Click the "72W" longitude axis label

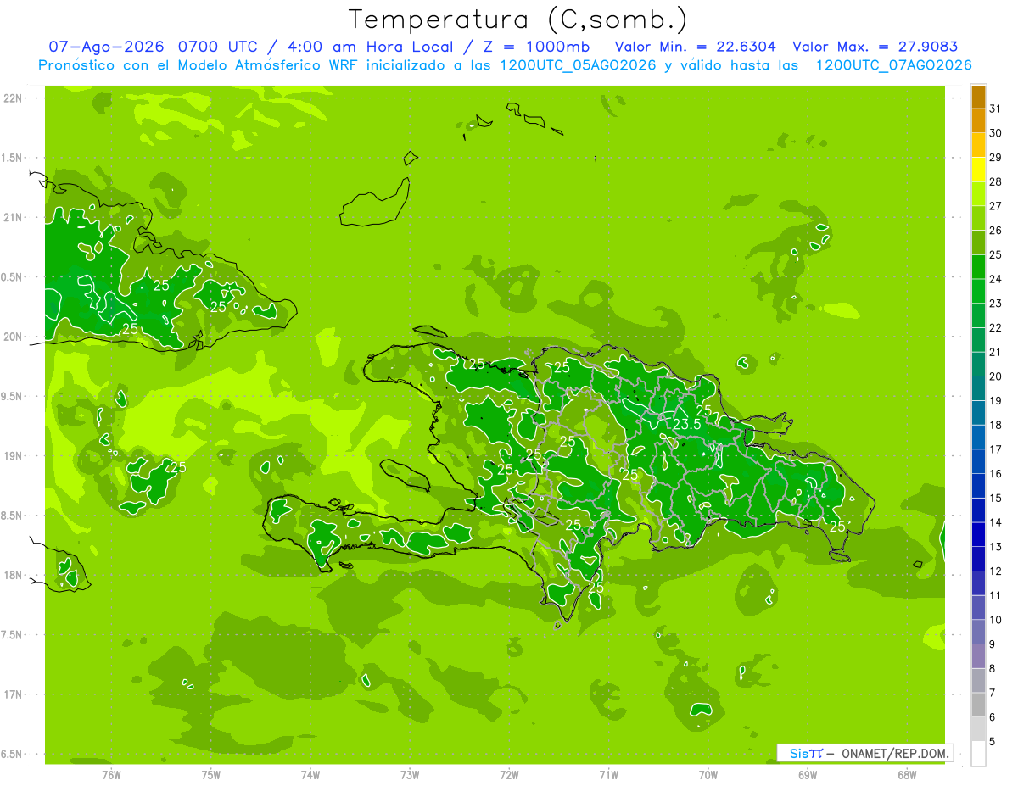509,774
